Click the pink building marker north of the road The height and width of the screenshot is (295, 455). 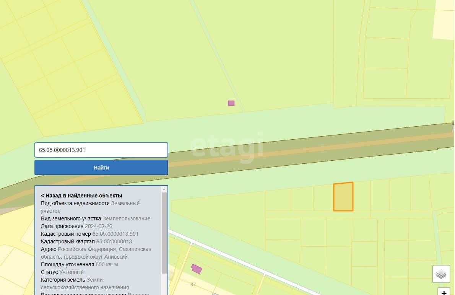pos(231,103)
